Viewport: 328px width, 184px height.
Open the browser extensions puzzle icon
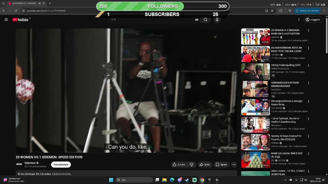pyautogui.click(x=281, y=11)
